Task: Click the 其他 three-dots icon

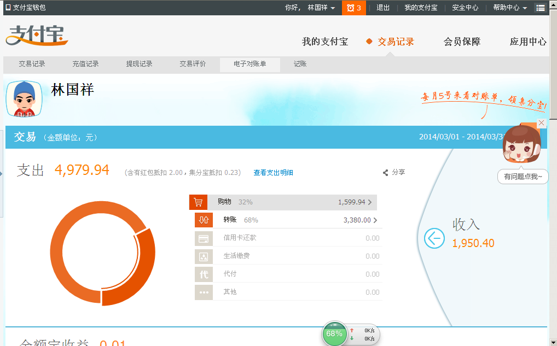Action: [x=204, y=292]
